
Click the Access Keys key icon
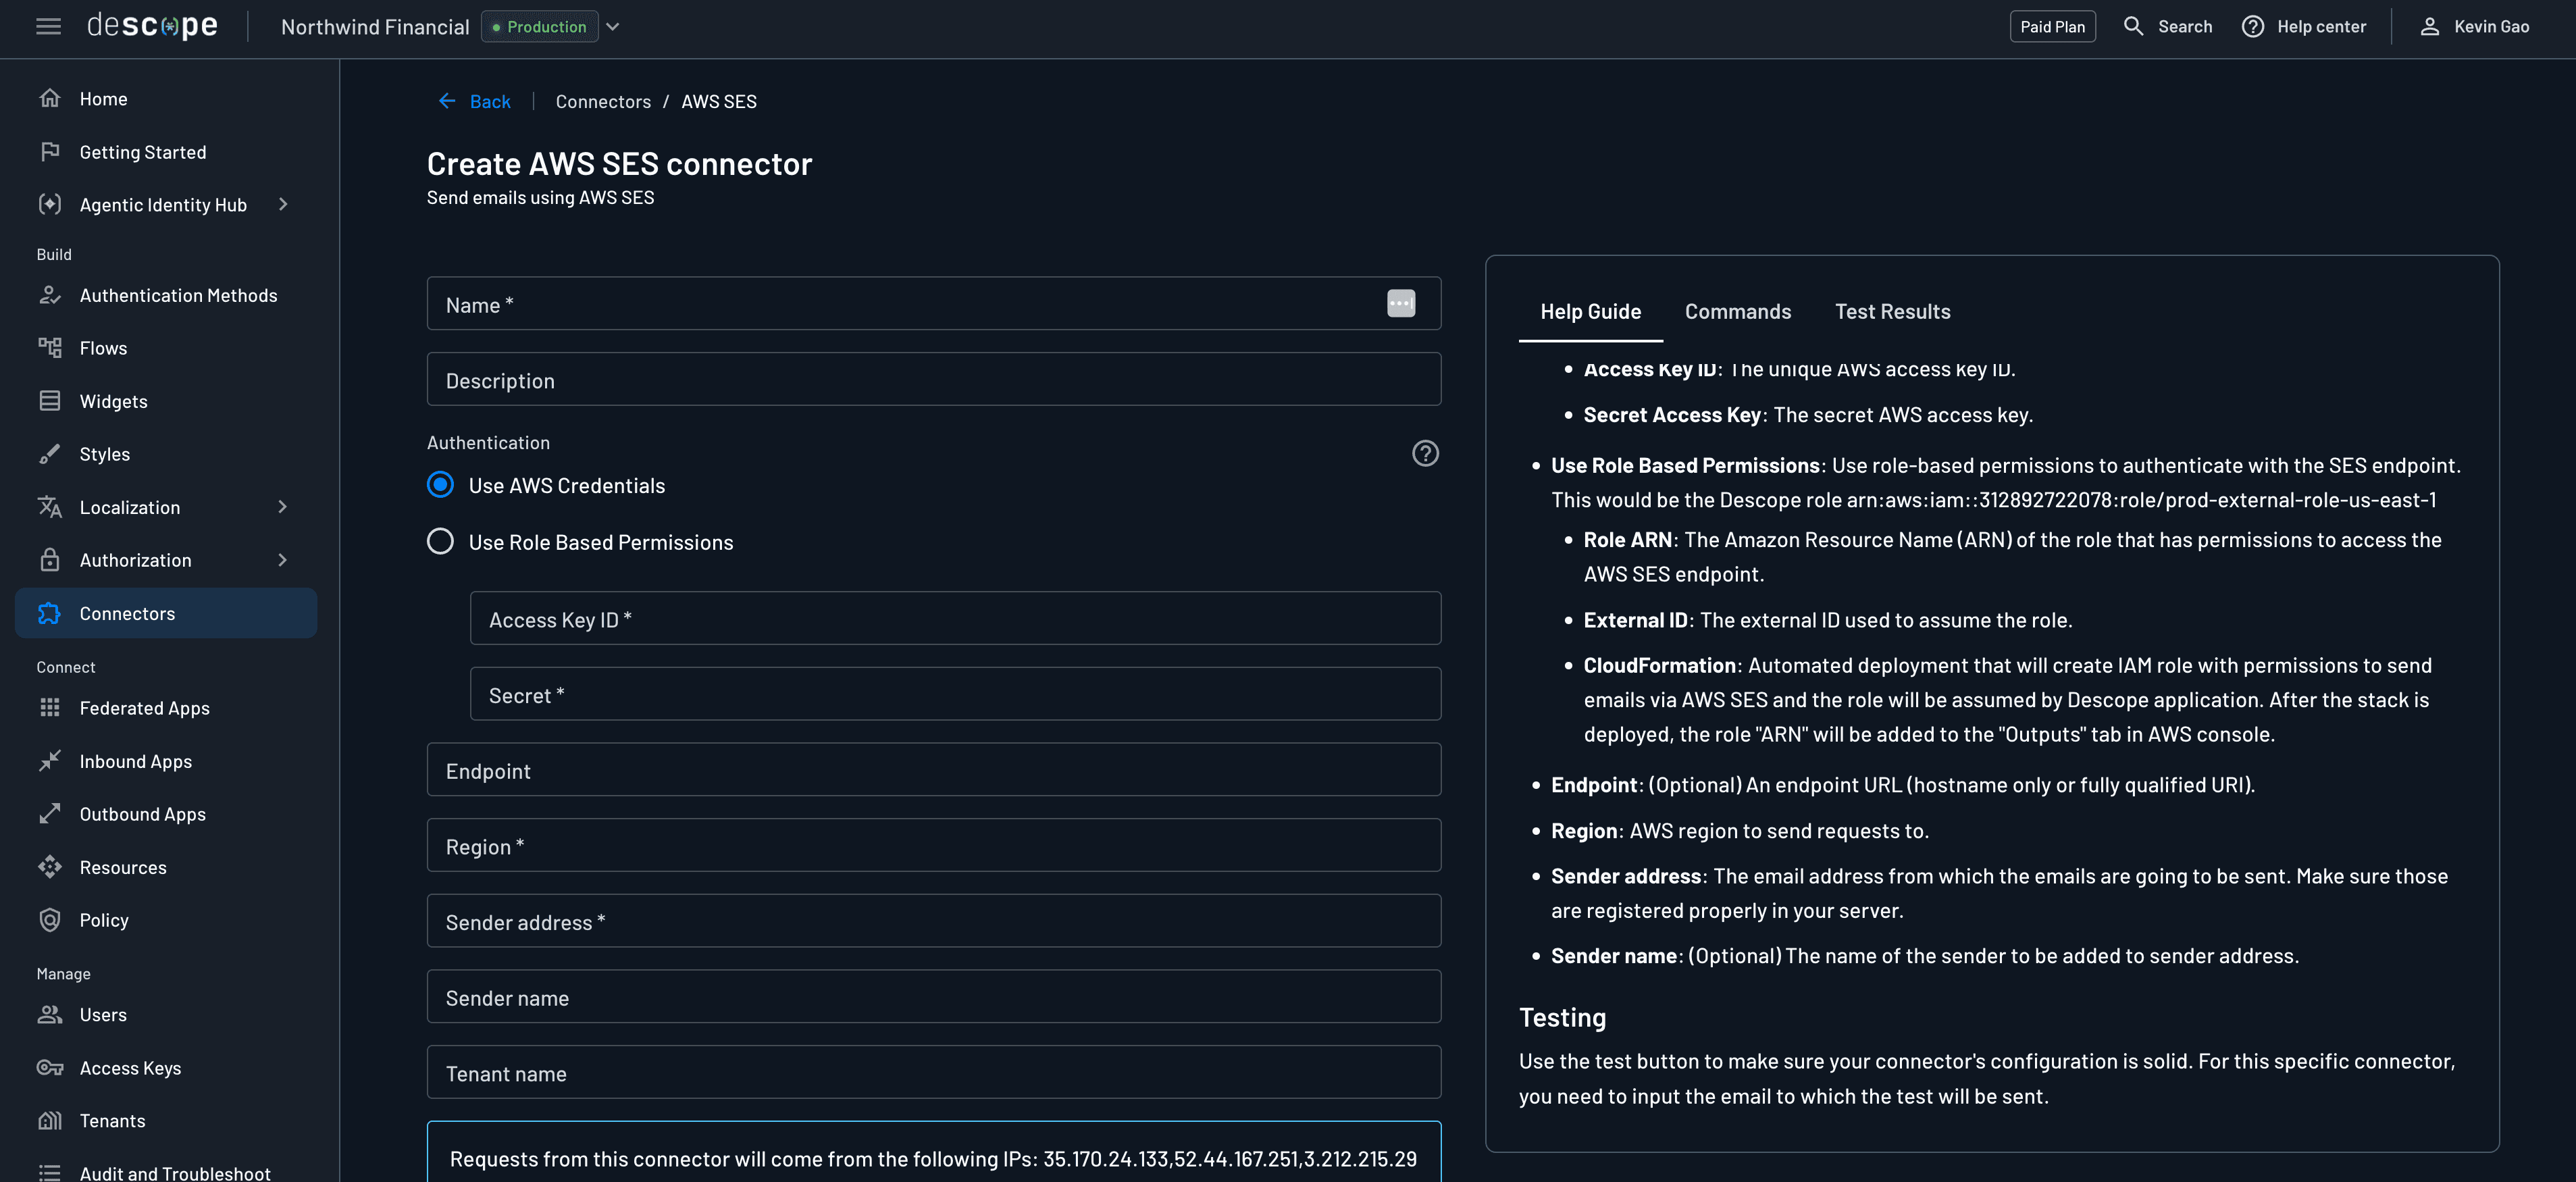point(50,1067)
